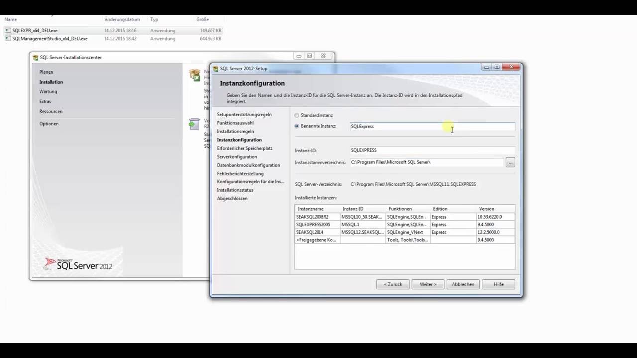Open Optionen in Installationscenter
637x358 pixels.
[x=49, y=124]
